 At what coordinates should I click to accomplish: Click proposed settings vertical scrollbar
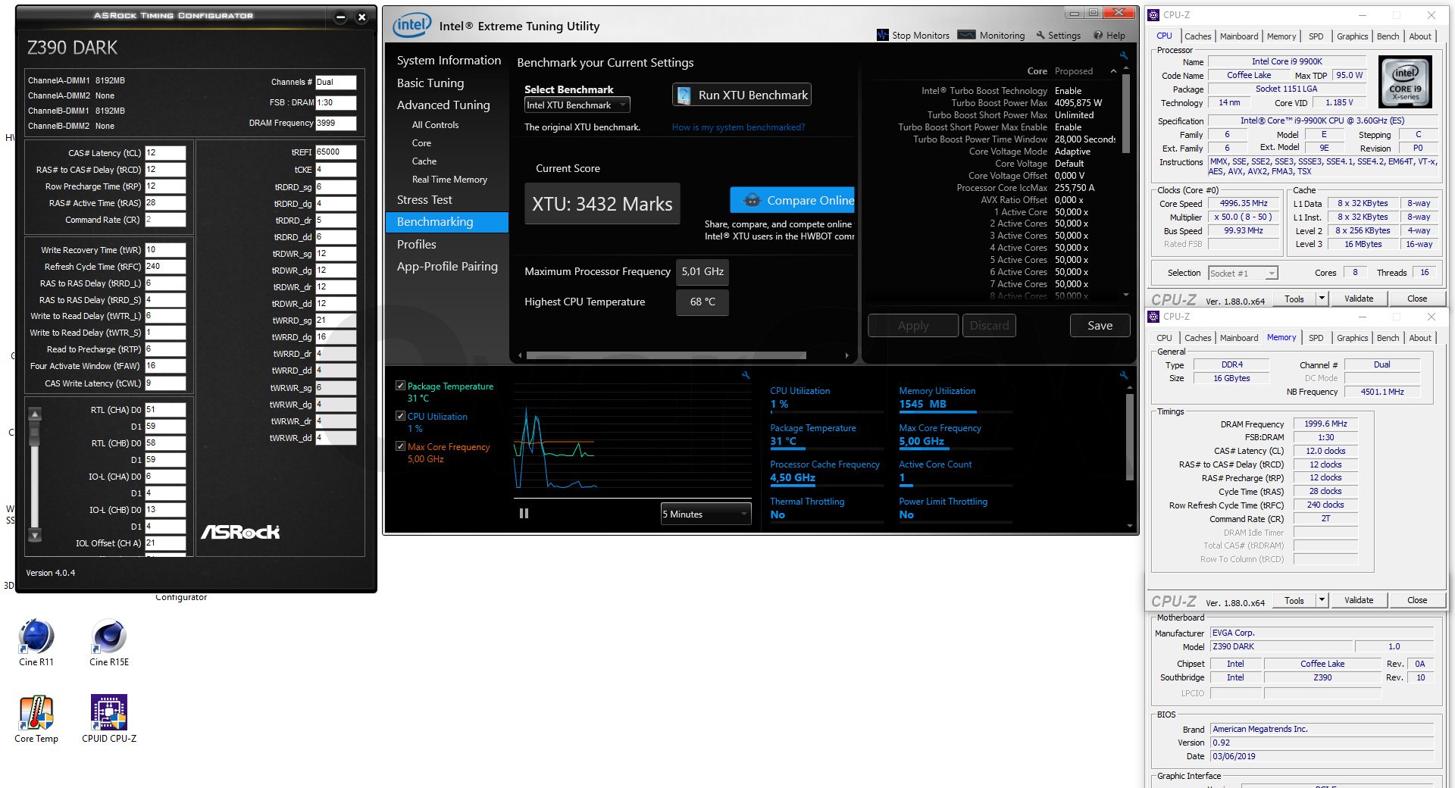[x=1125, y=114]
